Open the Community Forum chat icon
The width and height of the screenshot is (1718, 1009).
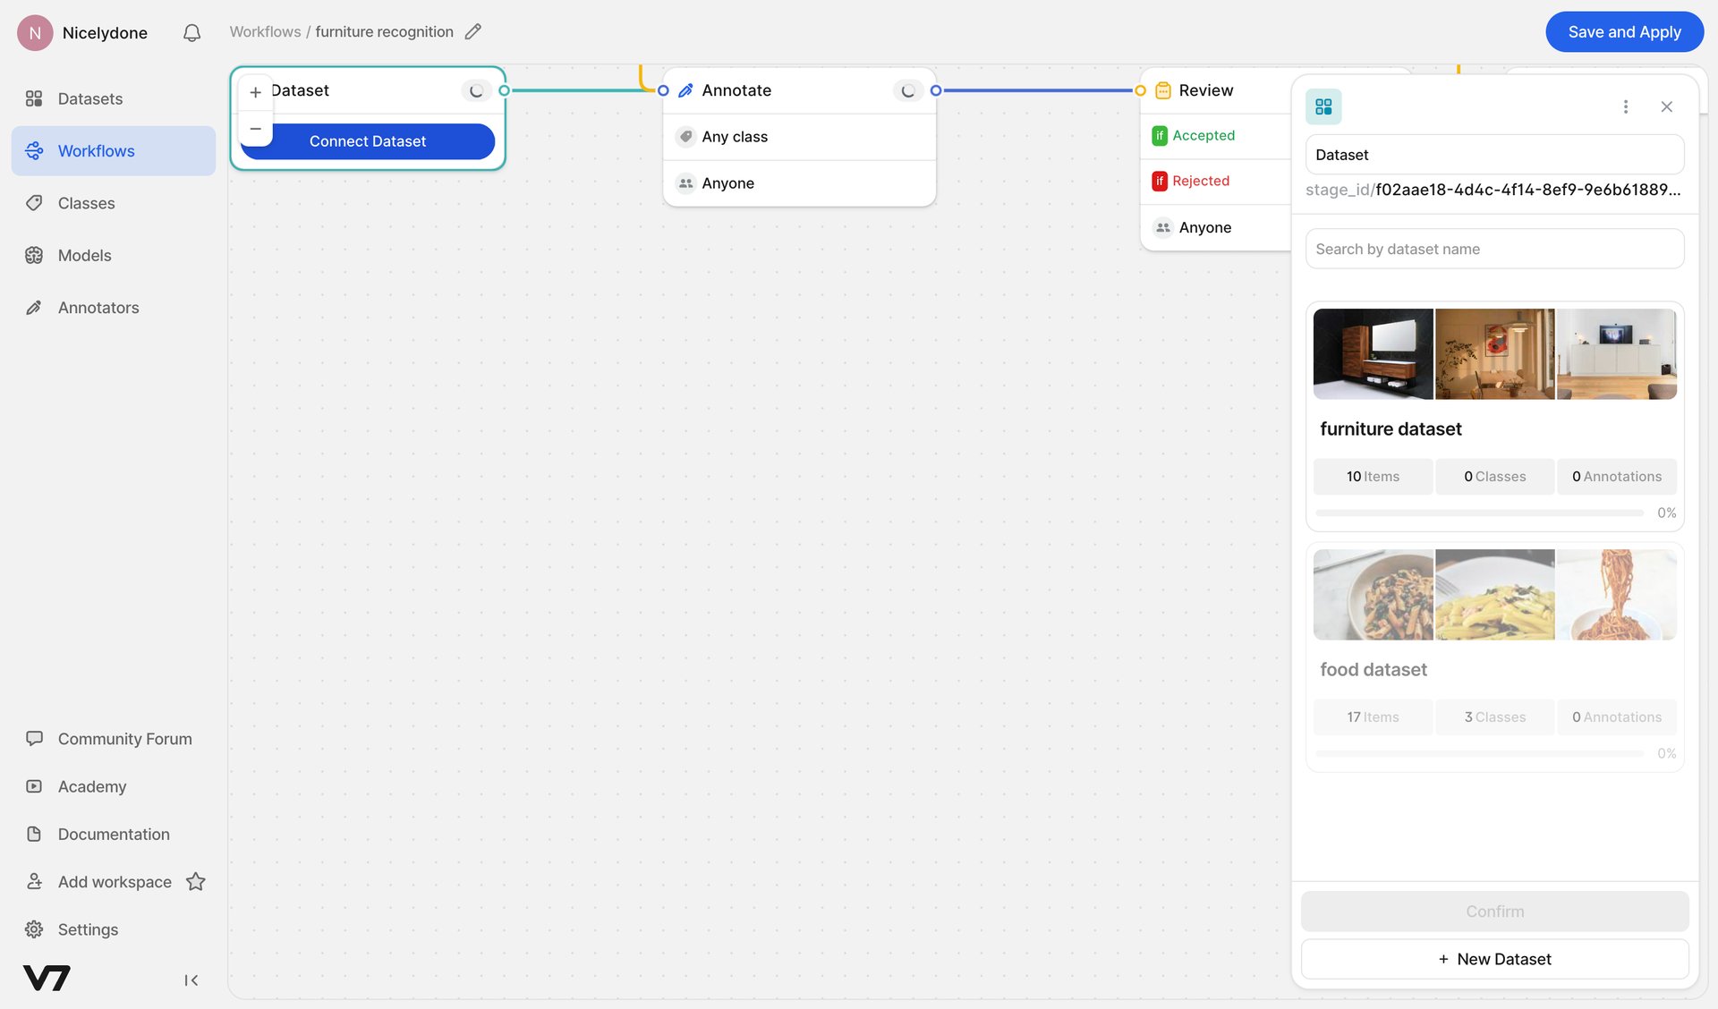click(34, 738)
